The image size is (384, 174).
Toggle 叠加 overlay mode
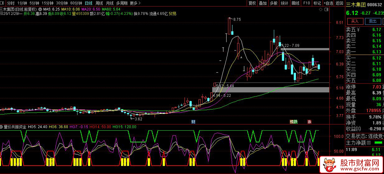tap(263, 3)
